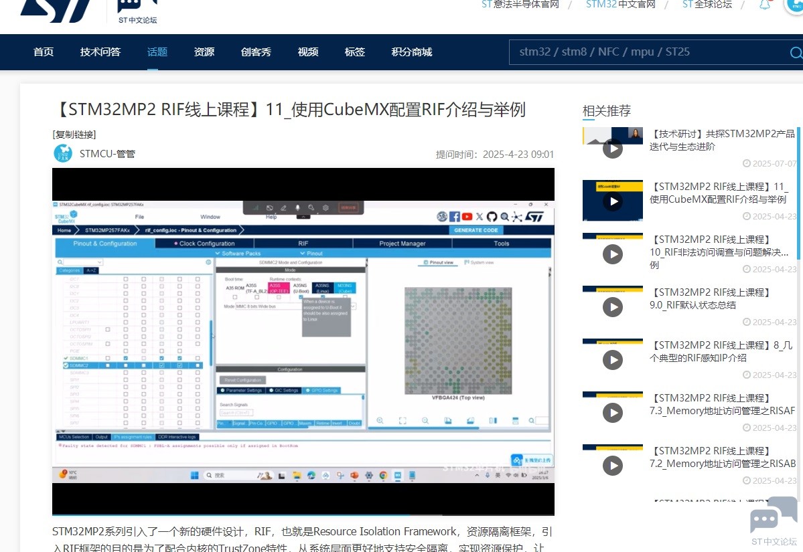The image size is (803, 552).
Task: Go to the 首页 navigation tab
Action: point(44,52)
